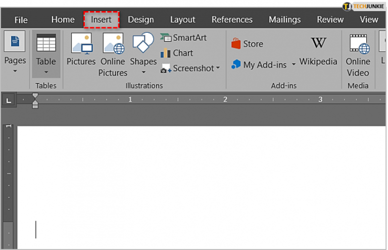
Task: Insert a Chart from the ribbon
Action: point(177,53)
